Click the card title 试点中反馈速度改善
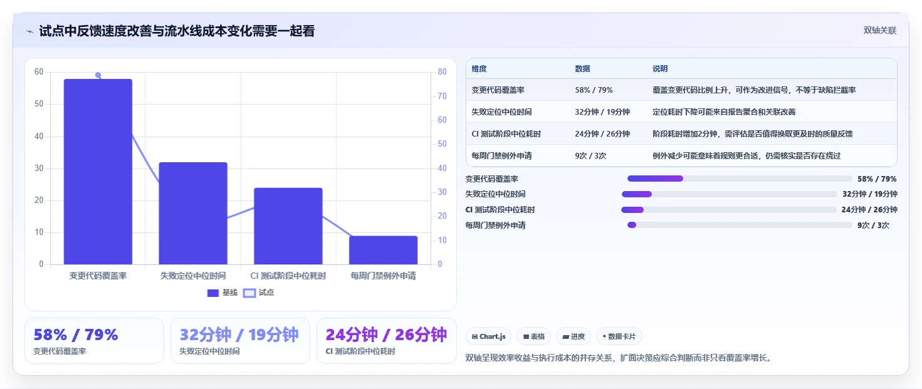The image size is (922, 389). click(x=177, y=31)
